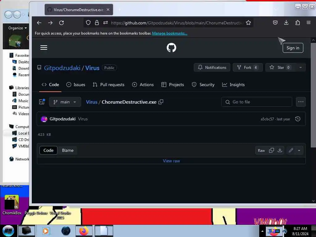
Task: Click the browser address bar URL
Action: coord(177,23)
